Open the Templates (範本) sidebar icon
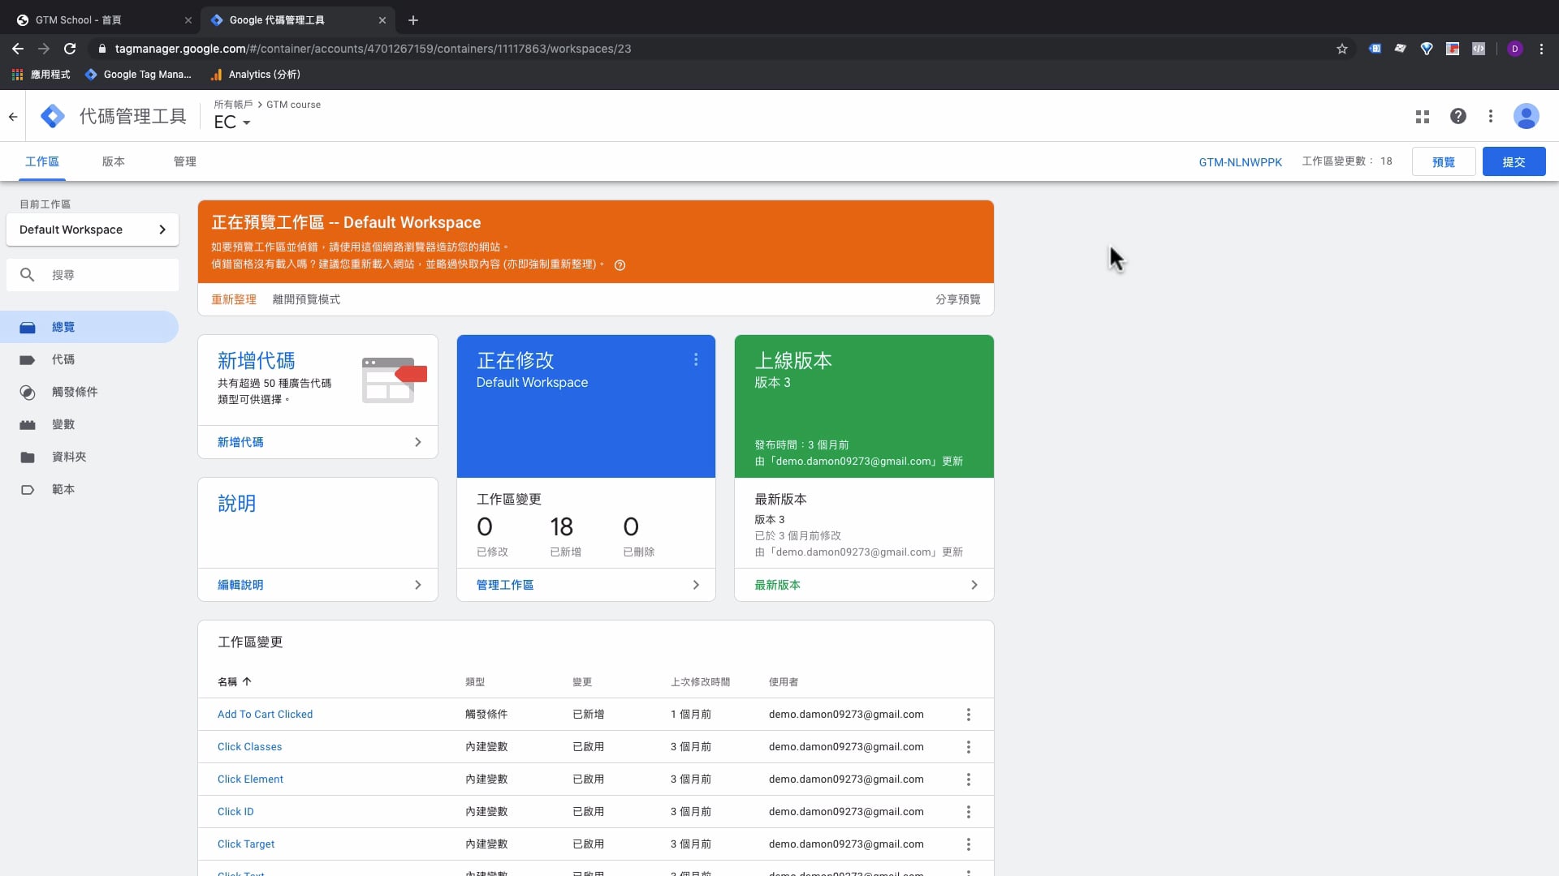This screenshot has width=1559, height=876. (x=28, y=490)
